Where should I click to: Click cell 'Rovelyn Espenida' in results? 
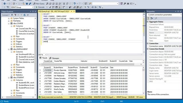(60, 70)
